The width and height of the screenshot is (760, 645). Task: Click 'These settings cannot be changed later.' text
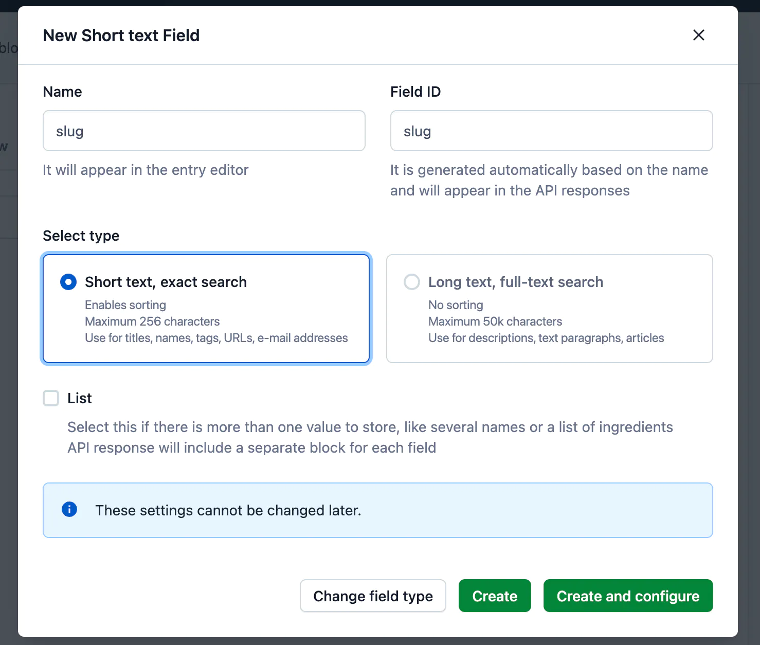coord(228,510)
